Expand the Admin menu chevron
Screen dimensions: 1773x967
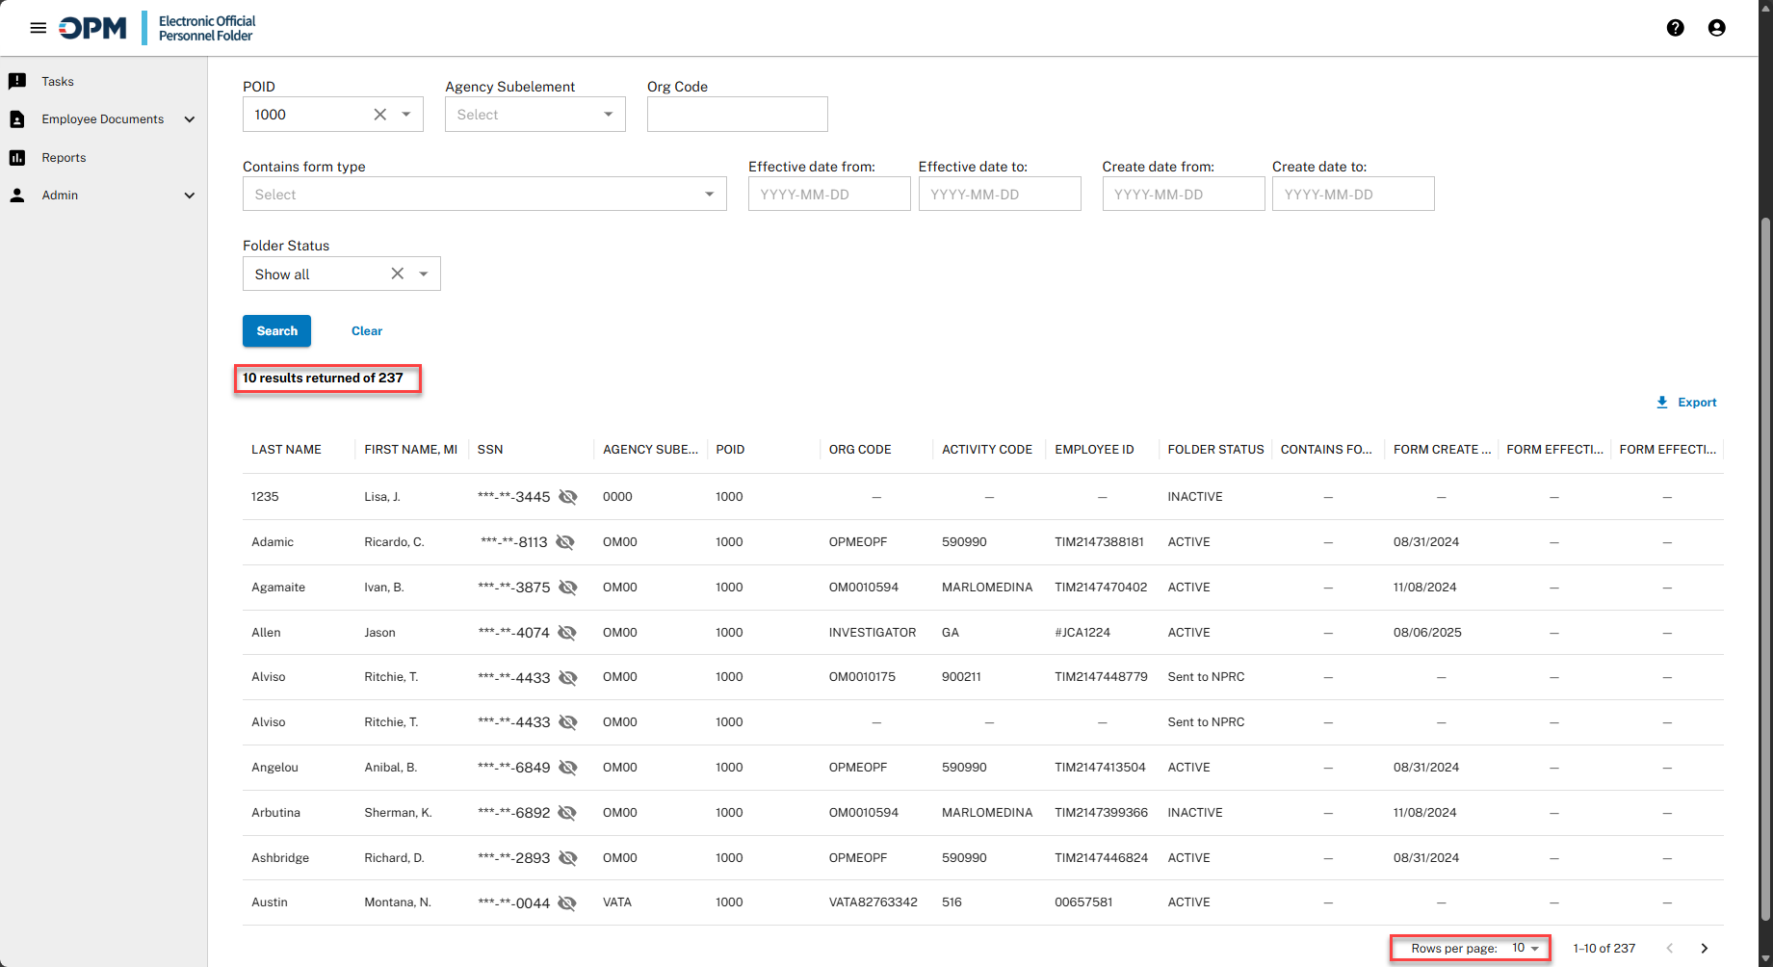[x=190, y=196]
